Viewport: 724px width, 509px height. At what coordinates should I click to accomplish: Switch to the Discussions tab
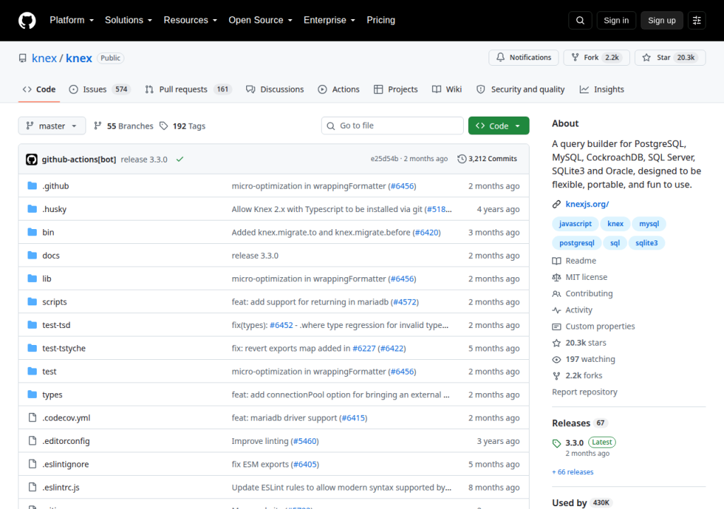click(x=275, y=90)
